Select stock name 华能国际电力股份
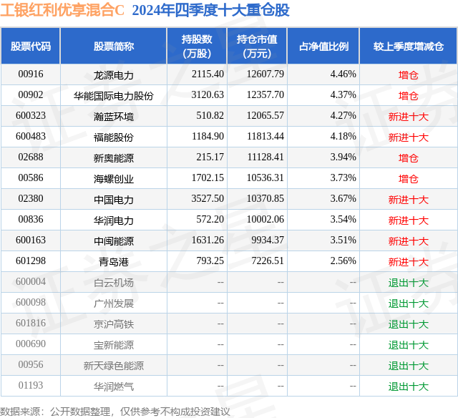The height and width of the screenshot is (418, 458). point(114,96)
